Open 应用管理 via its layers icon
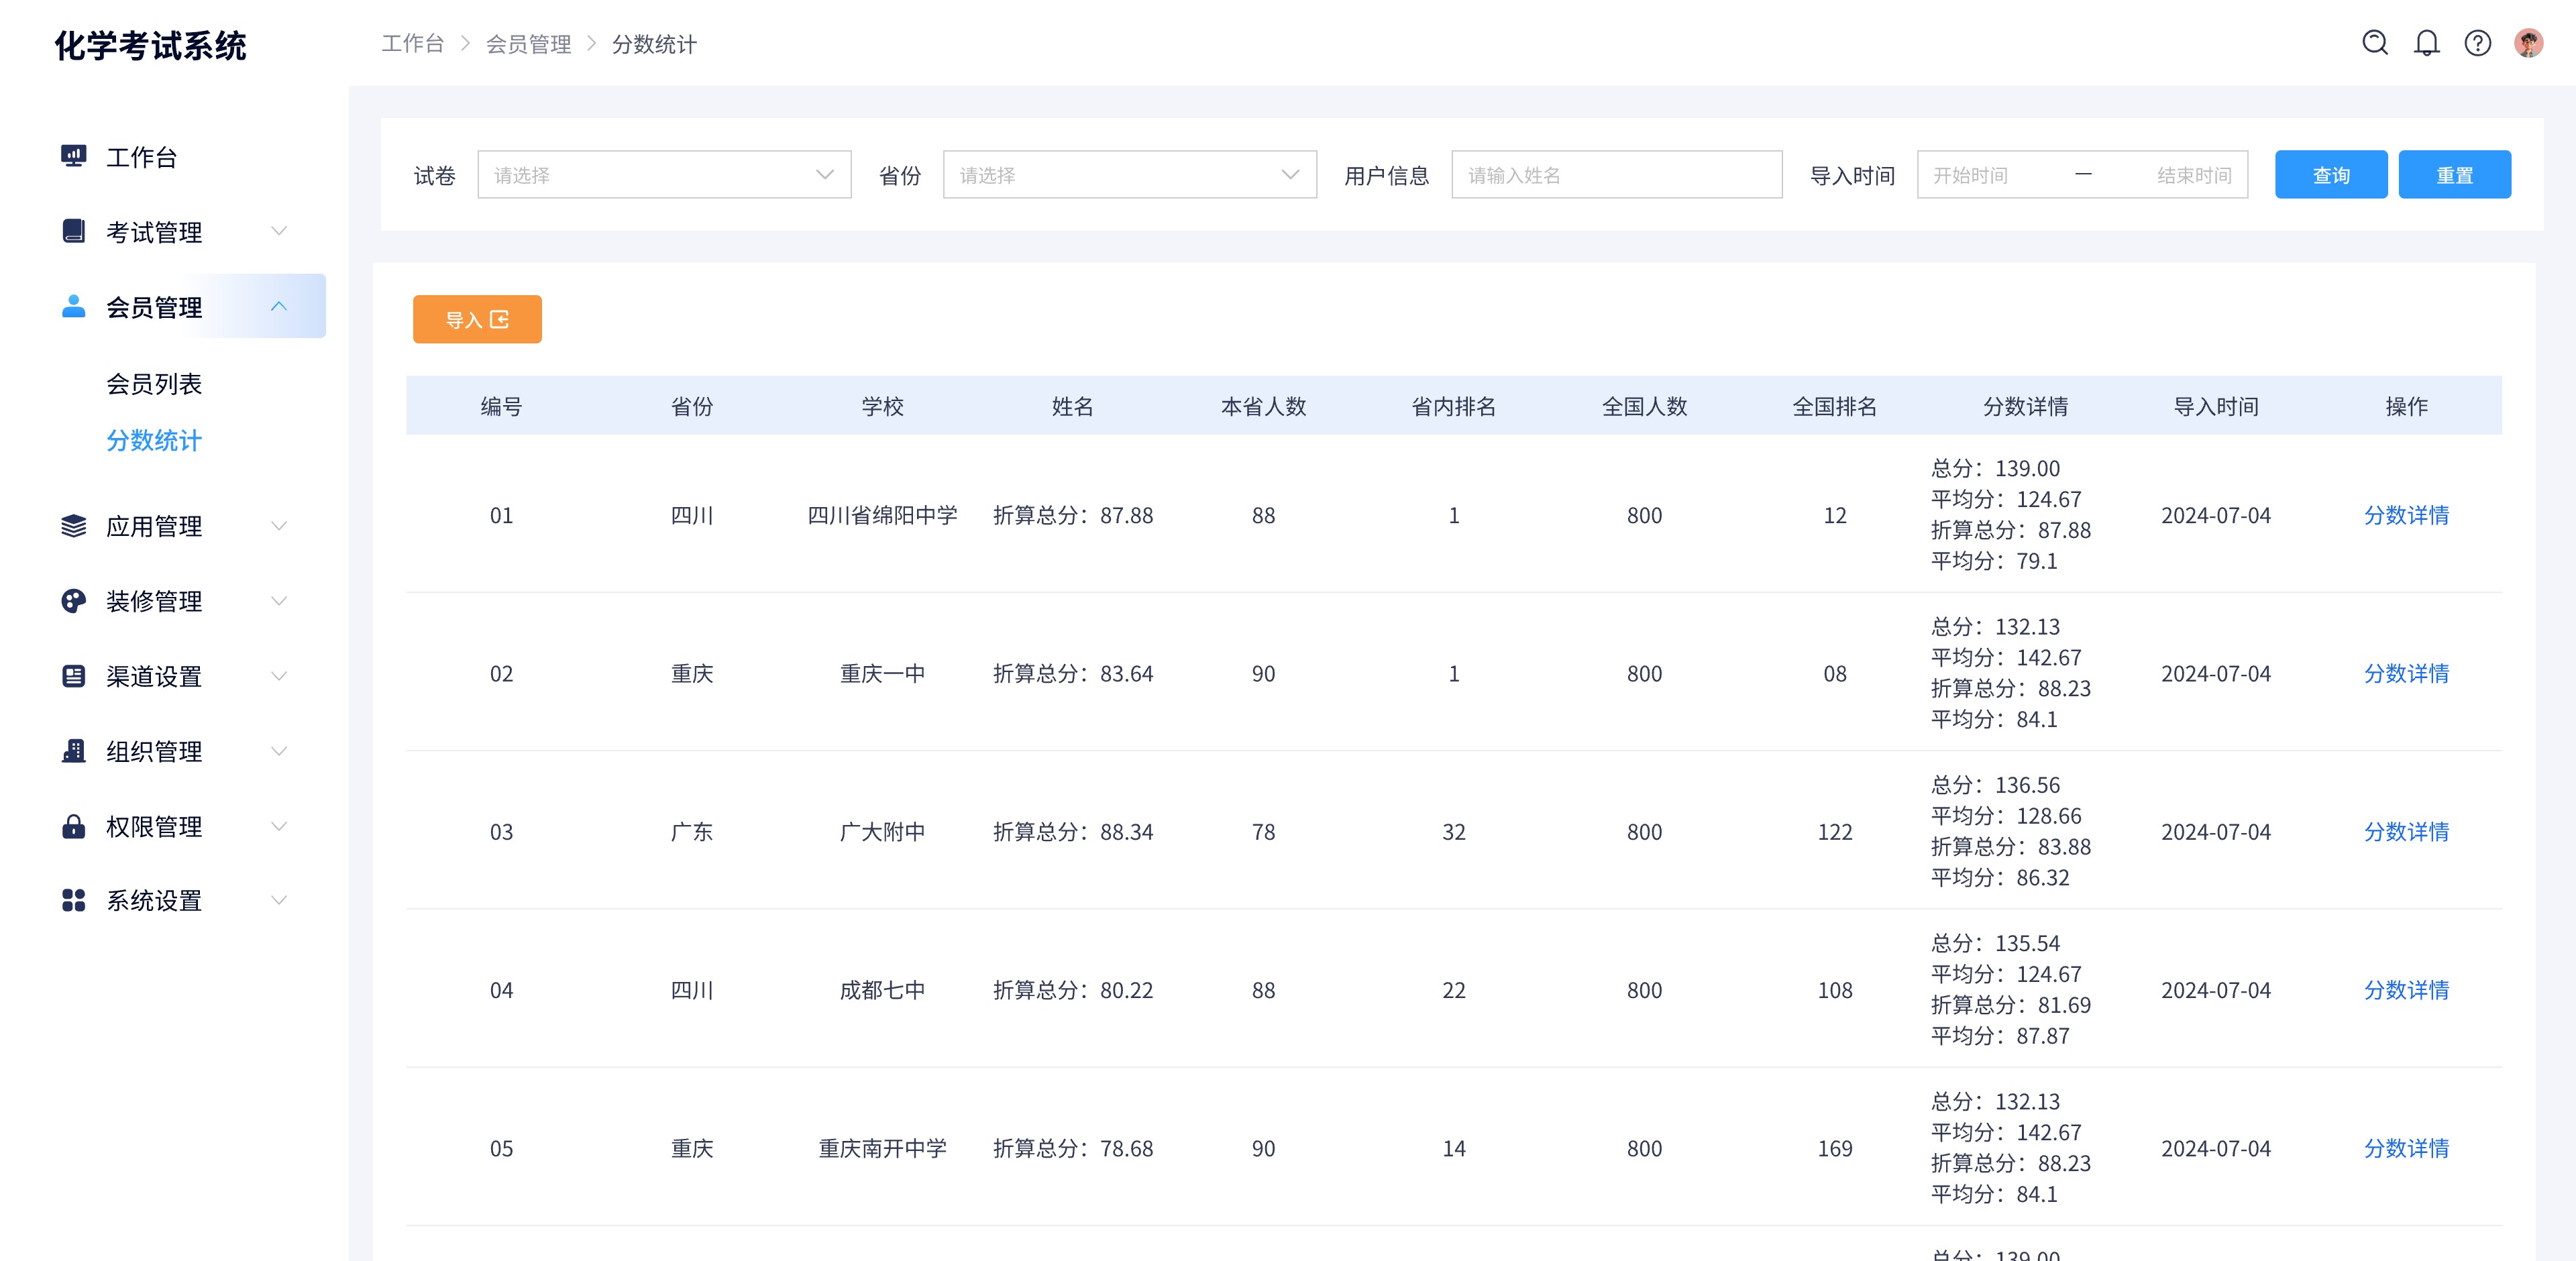Screen dimensions: 2576x1261 [x=73, y=526]
